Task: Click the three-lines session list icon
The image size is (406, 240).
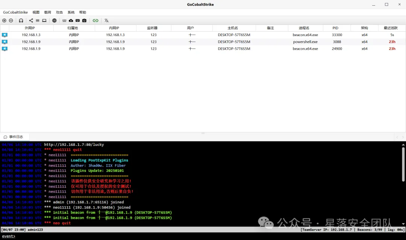Action: (x=38, y=20)
